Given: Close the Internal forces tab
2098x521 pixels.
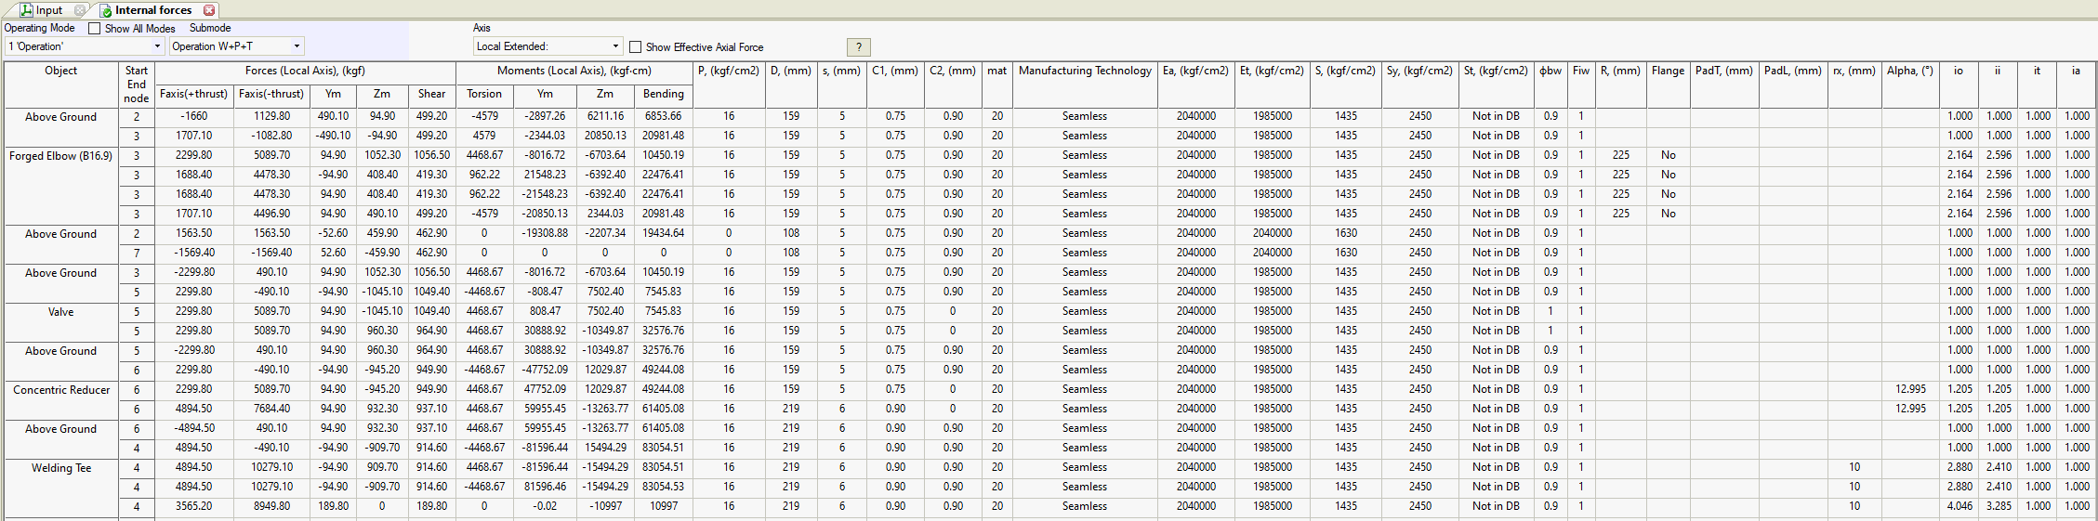Looking at the screenshot, I should click(209, 10).
